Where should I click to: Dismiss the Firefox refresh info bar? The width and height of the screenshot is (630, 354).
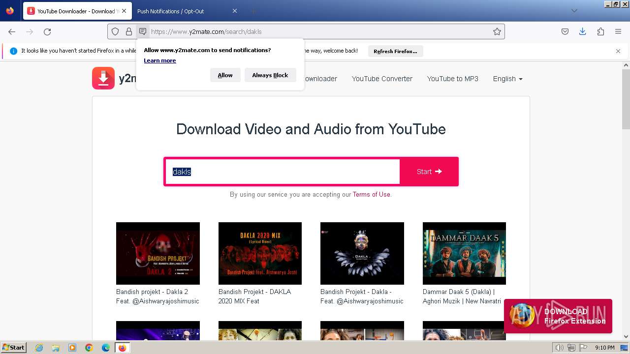click(x=618, y=51)
